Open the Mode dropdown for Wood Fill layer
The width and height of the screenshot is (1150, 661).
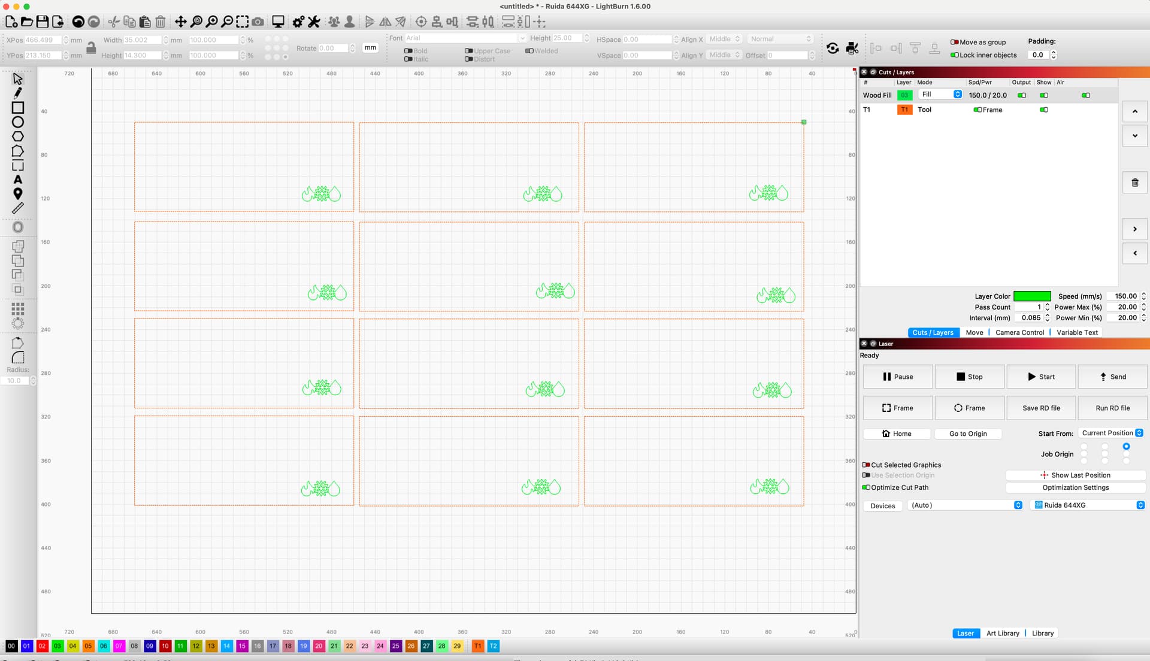[x=940, y=94]
